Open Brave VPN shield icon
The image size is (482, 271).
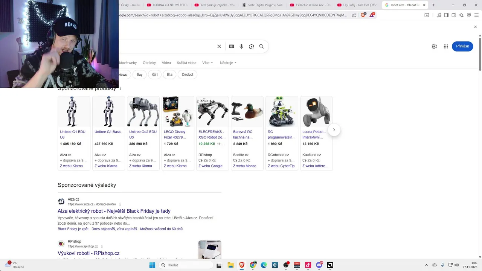[x=469, y=15]
